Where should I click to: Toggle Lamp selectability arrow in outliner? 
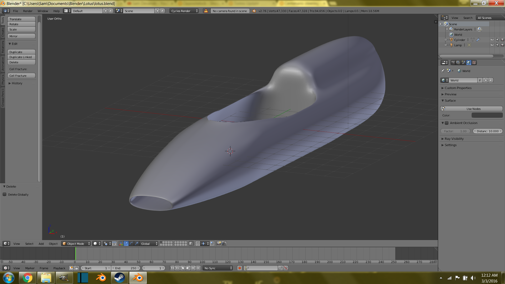tap(497, 45)
